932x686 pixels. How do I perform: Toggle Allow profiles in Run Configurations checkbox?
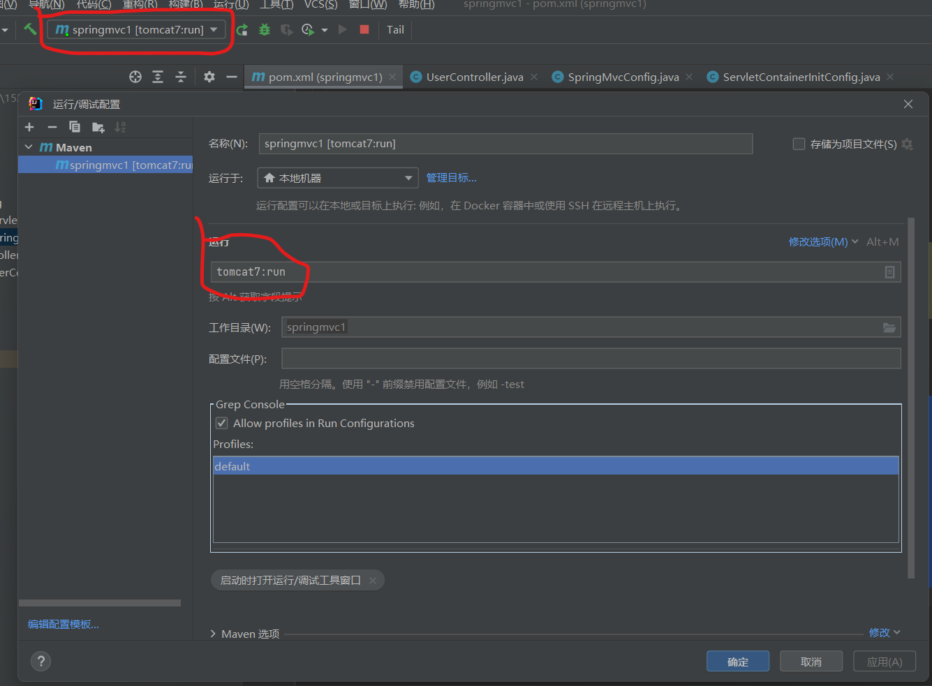click(x=221, y=423)
